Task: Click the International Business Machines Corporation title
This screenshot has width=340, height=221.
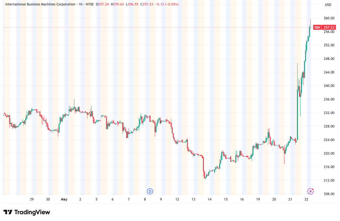Action: (40, 4)
